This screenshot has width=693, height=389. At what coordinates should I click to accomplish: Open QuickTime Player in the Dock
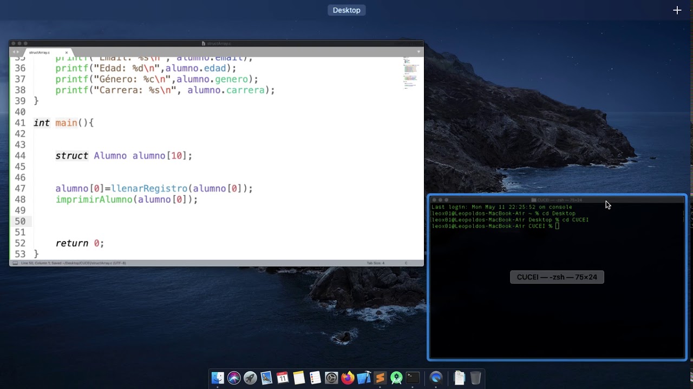pyautogui.click(x=436, y=378)
